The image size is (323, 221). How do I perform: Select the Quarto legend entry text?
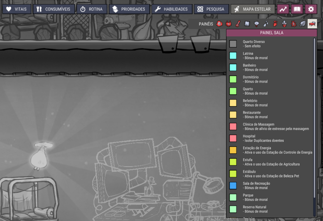pyautogui.click(x=248, y=89)
